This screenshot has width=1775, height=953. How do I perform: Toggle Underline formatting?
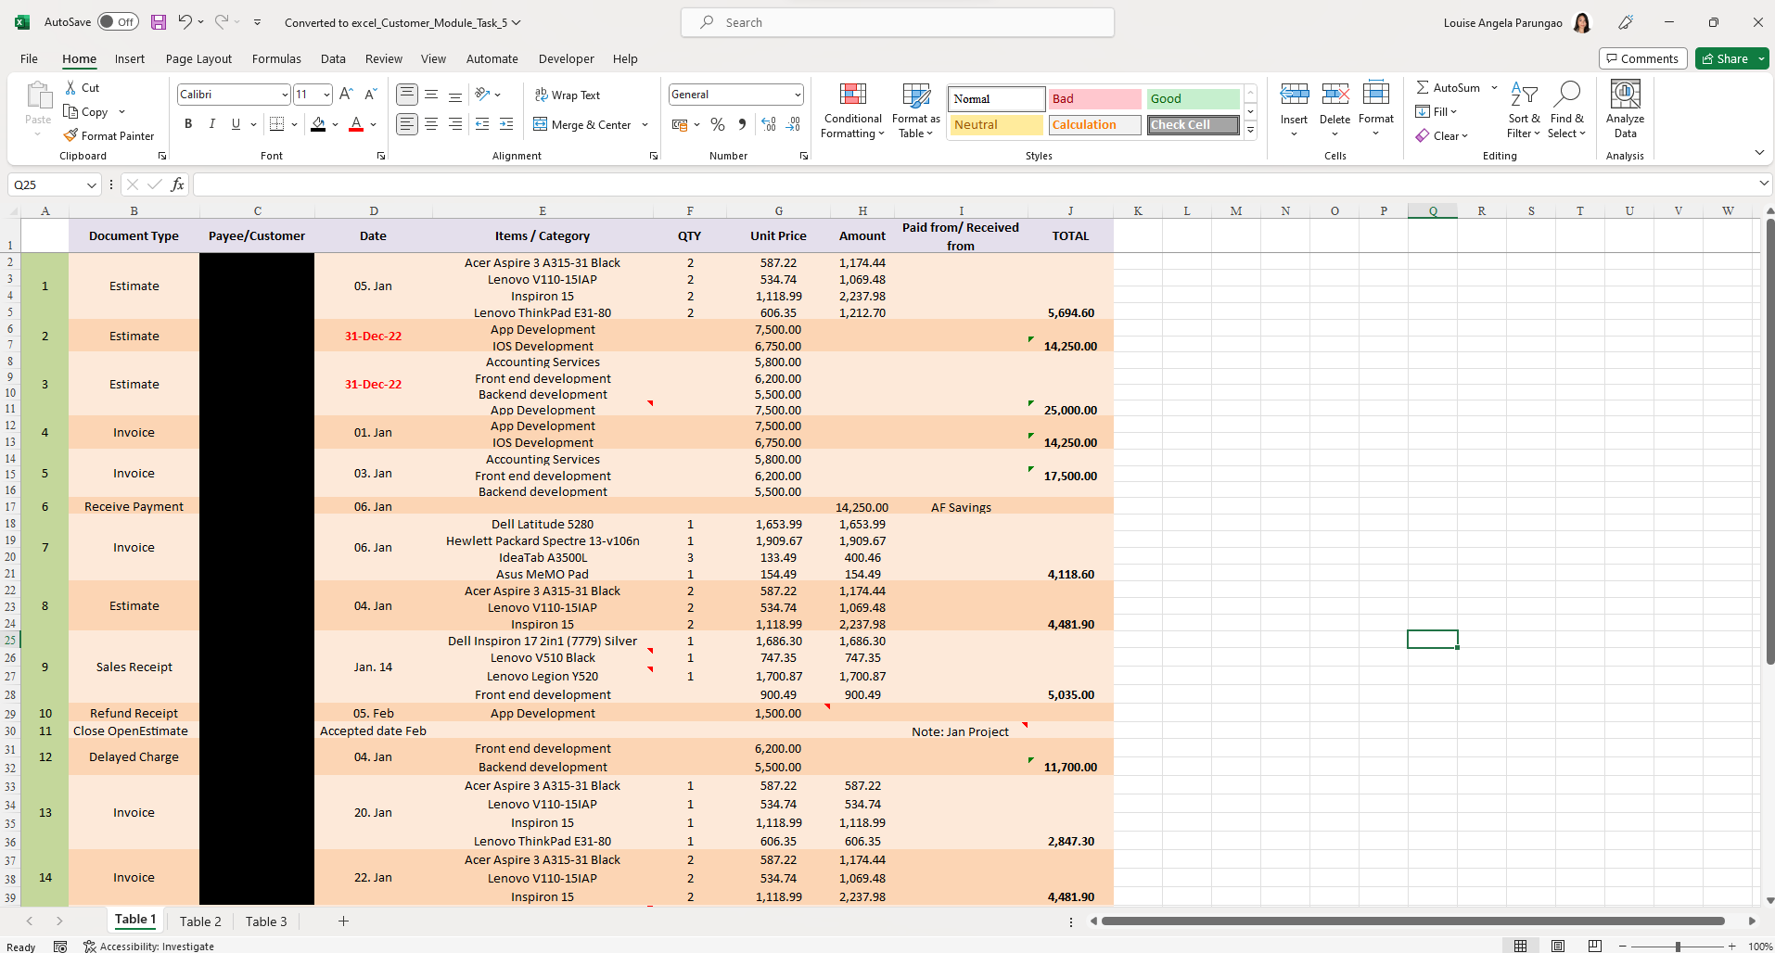tap(236, 124)
